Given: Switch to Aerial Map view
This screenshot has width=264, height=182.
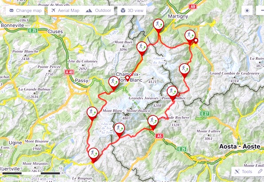Looking at the screenshot, I should [65, 11].
